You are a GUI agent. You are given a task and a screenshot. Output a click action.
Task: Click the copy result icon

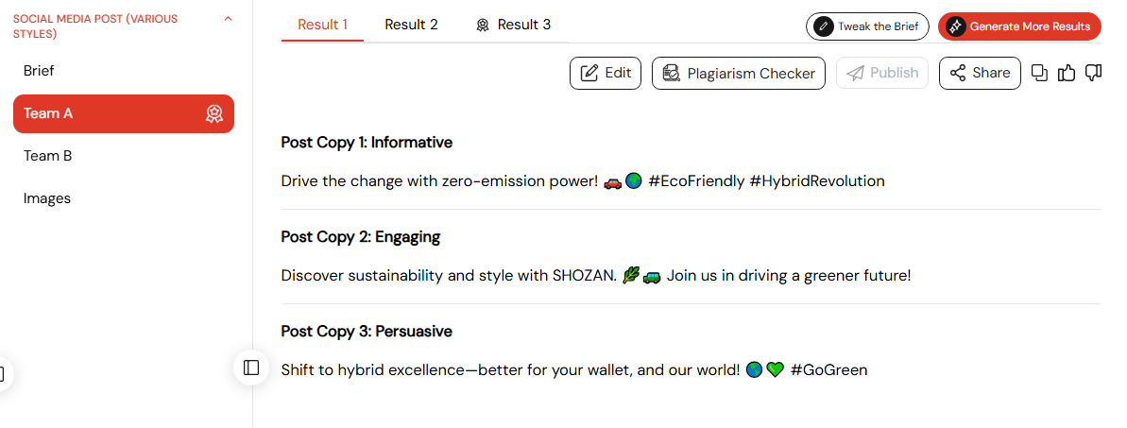[1039, 73]
